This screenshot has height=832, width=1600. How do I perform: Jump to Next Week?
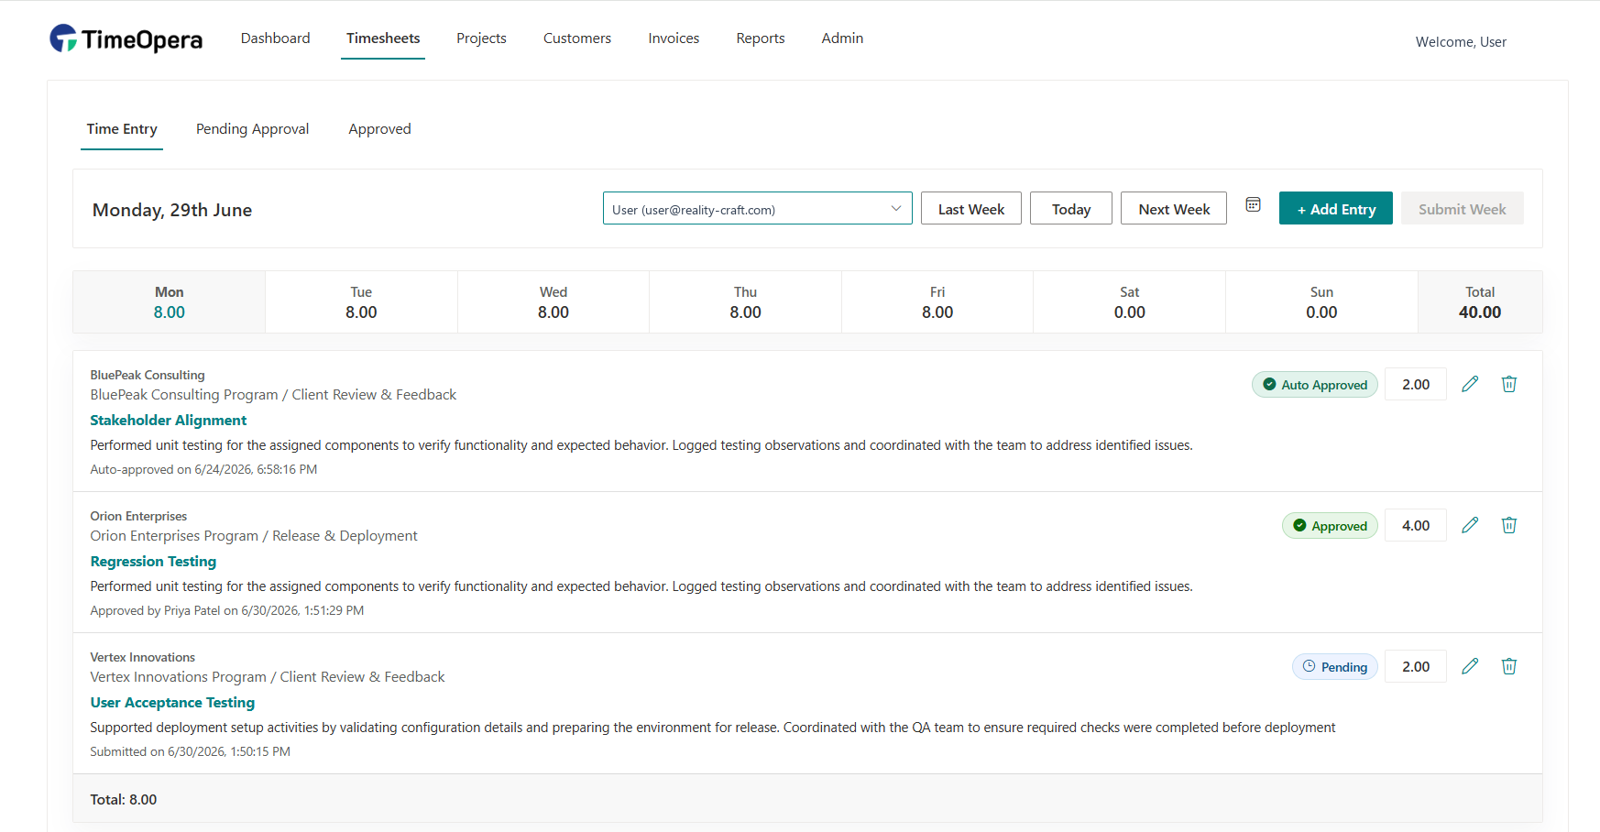1173,208
